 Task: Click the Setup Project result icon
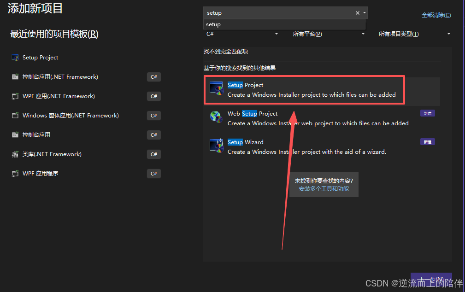coord(217,88)
